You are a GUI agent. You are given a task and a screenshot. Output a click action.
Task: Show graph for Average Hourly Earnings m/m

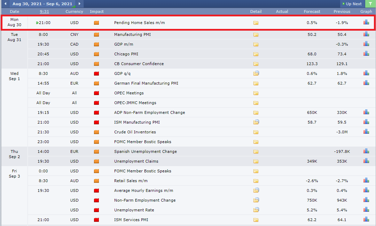[366, 190]
